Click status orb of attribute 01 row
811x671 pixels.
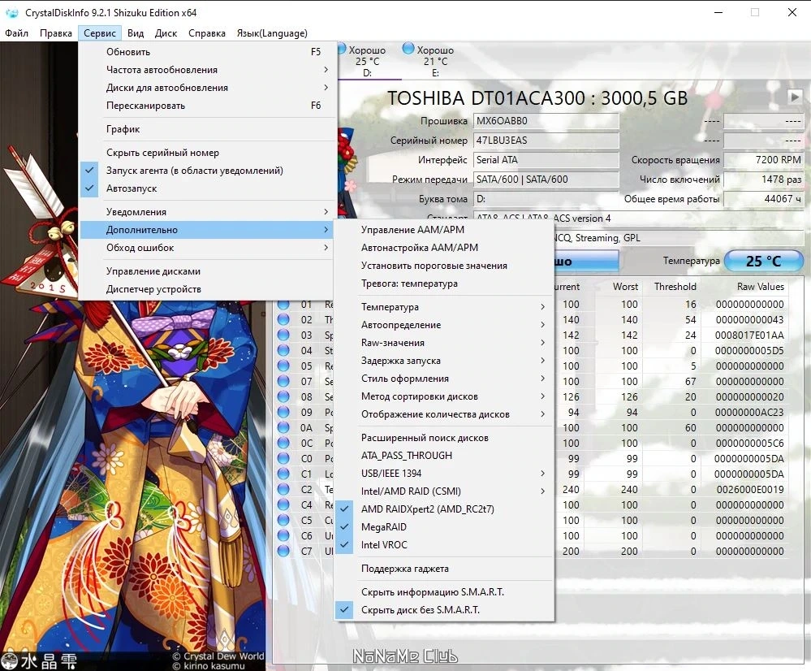click(x=283, y=305)
